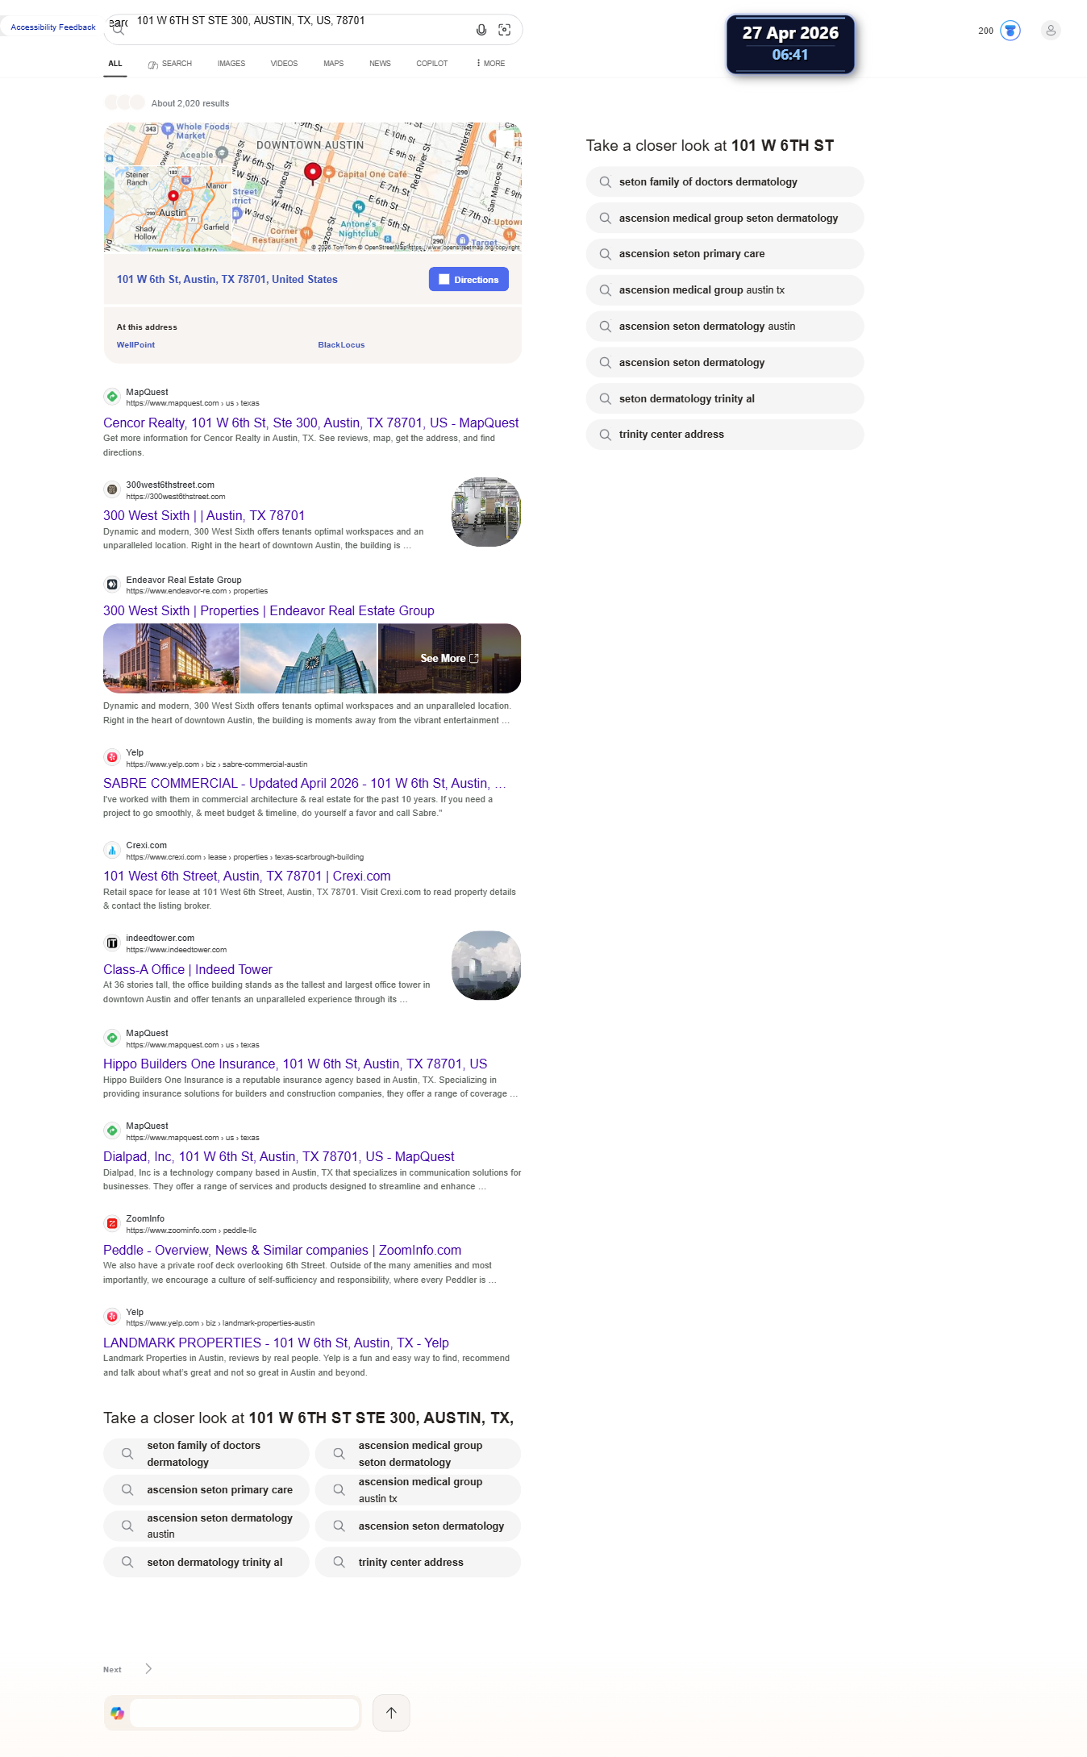Click the MapQuest favicon on the Hippo Builders result
The height and width of the screenshot is (1757, 1087).
pos(112,1038)
